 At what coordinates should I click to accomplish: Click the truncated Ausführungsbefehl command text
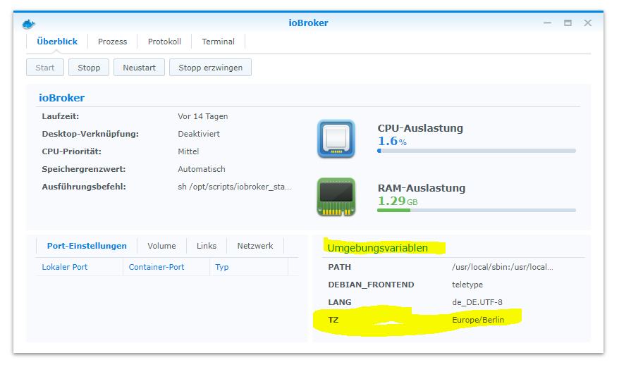234,187
